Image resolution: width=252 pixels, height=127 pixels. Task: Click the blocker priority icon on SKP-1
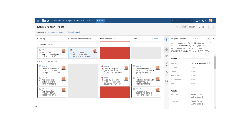pos(40,53)
